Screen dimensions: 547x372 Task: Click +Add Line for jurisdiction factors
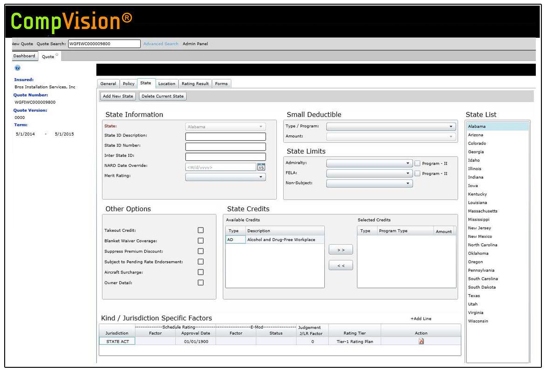pyautogui.click(x=421, y=318)
